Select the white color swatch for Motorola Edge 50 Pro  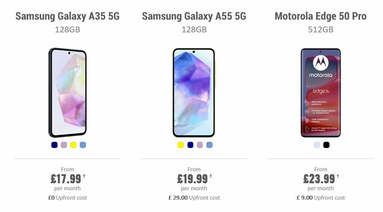tap(316, 145)
